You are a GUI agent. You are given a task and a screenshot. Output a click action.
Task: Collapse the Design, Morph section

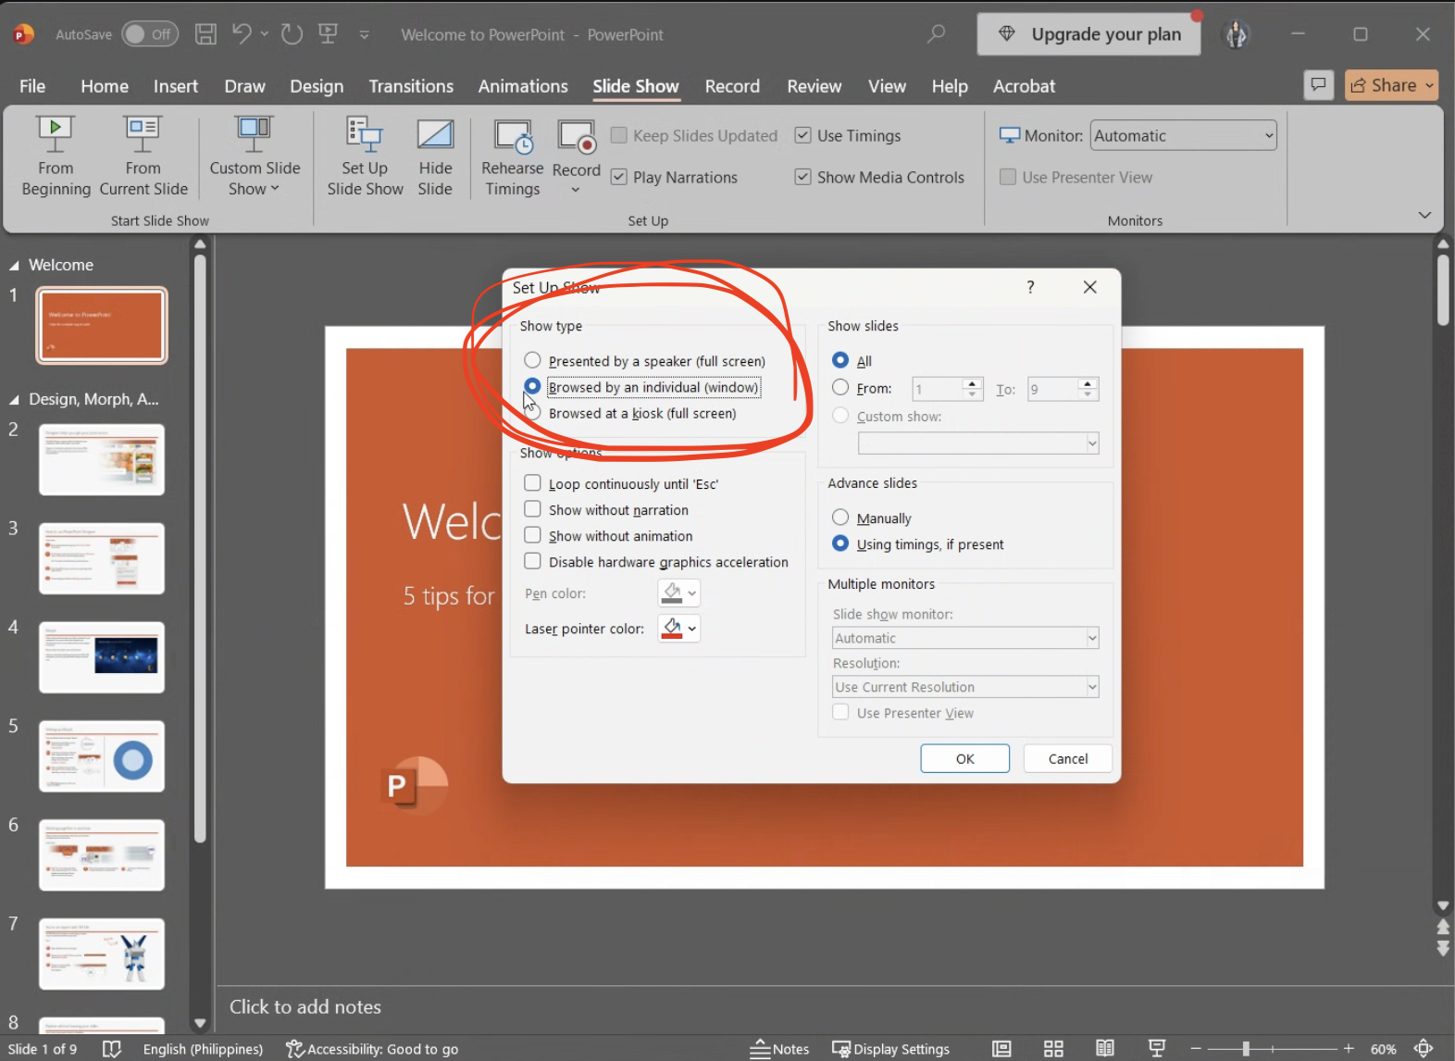[x=14, y=400]
